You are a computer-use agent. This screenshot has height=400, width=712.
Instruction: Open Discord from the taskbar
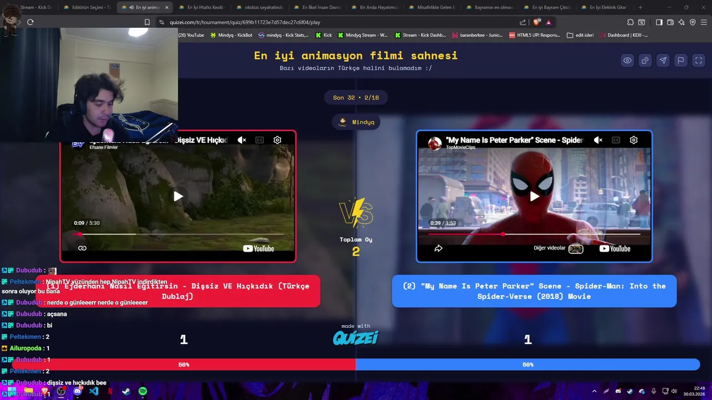(77, 391)
